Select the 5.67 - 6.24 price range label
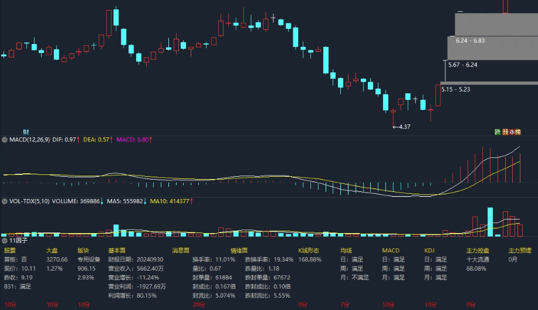 (462, 65)
